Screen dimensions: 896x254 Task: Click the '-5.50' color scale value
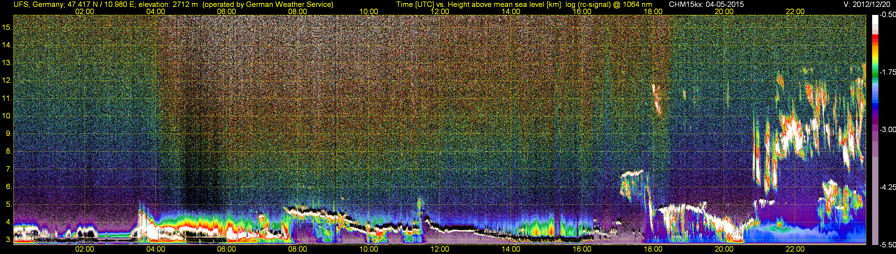pyautogui.click(x=888, y=245)
